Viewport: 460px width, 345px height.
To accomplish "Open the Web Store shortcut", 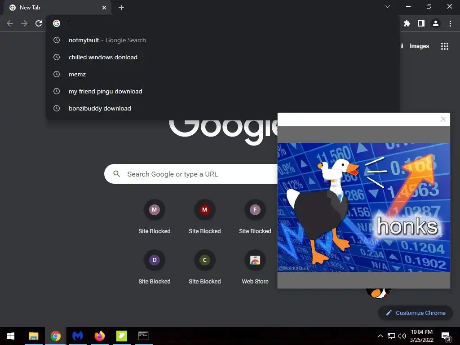I will tap(255, 267).
